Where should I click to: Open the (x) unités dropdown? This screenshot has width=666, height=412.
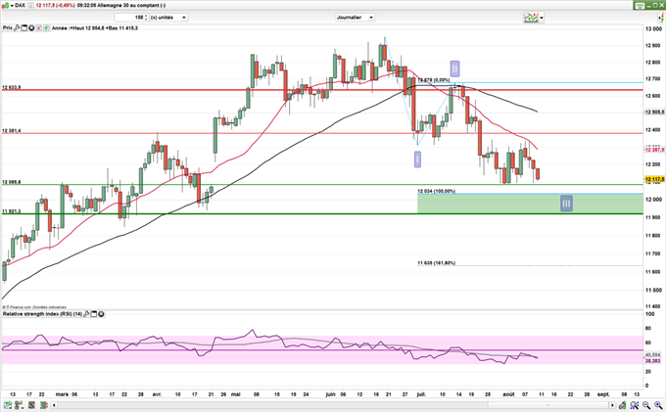point(169,18)
